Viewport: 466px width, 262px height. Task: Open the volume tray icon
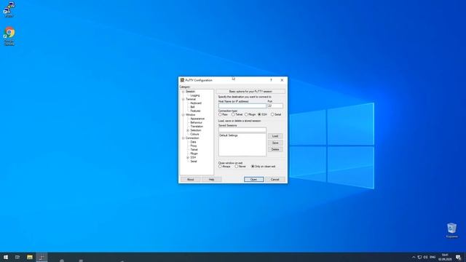pyautogui.click(x=425, y=257)
